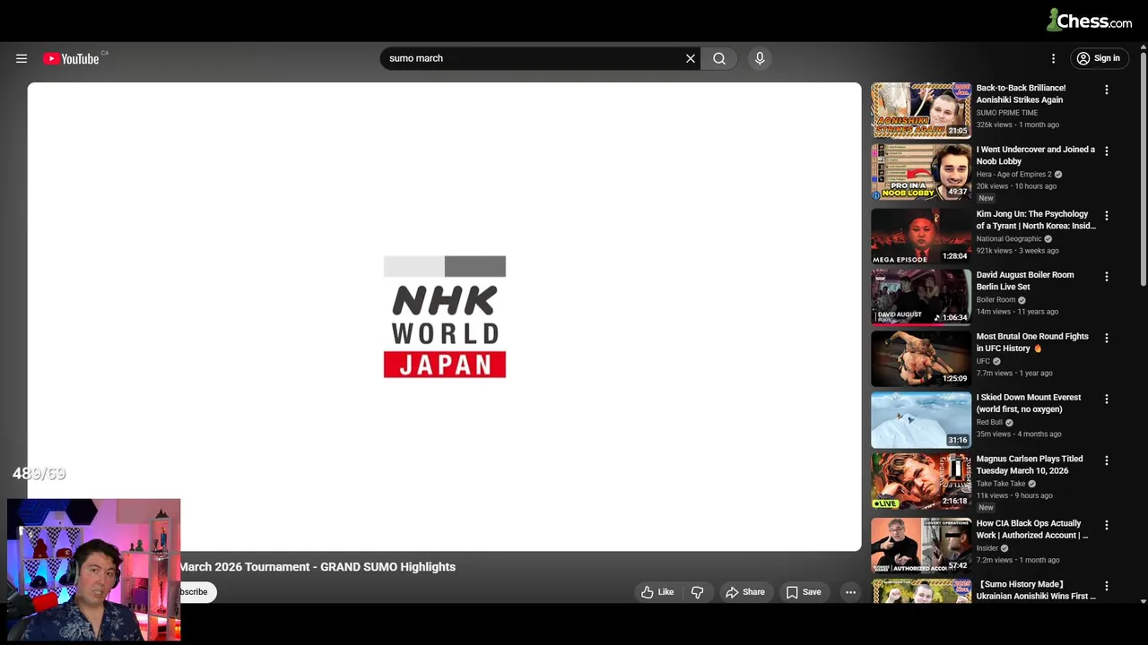The height and width of the screenshot is (645, 1148).
Task: Visit Boiler Room channel name
Action: 996,300
